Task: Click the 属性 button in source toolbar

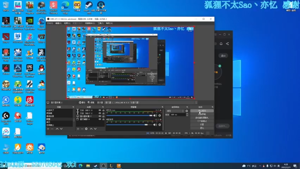Action: [82, 103]
